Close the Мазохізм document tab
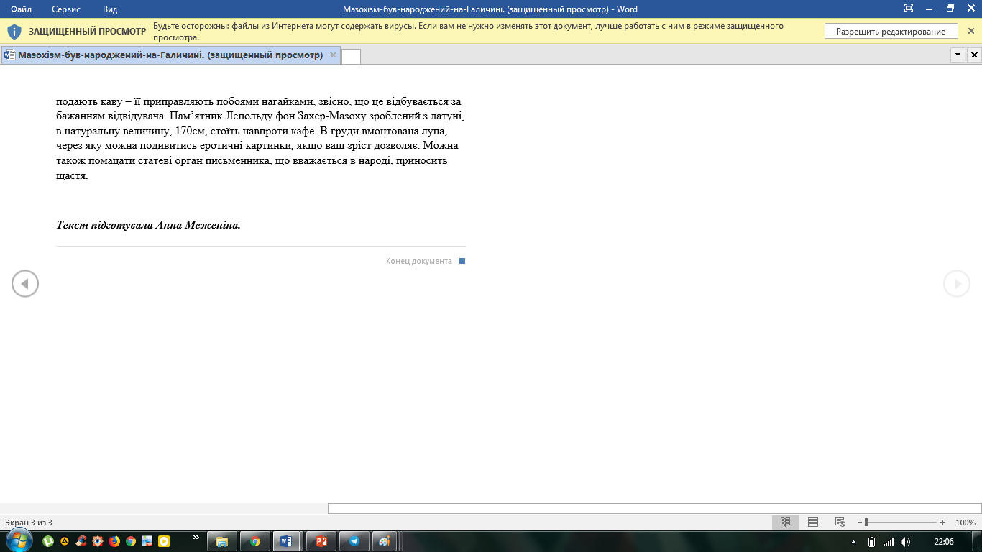 (x=333, y=55)
